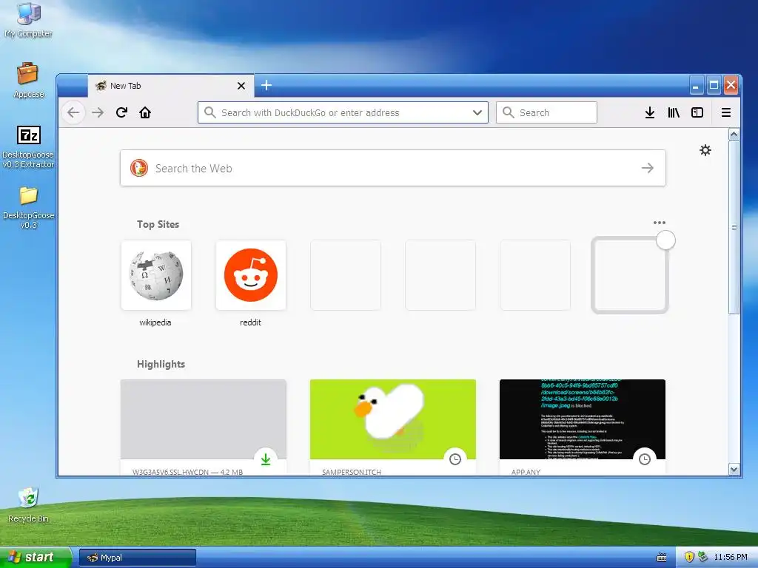The width and height of the screenshot is (758, 568).
Task: Open the APP.ANY highlight card
Action: [583, 427]
